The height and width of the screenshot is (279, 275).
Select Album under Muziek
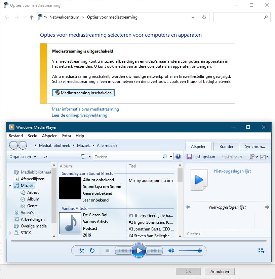click(x=30, y=199)
